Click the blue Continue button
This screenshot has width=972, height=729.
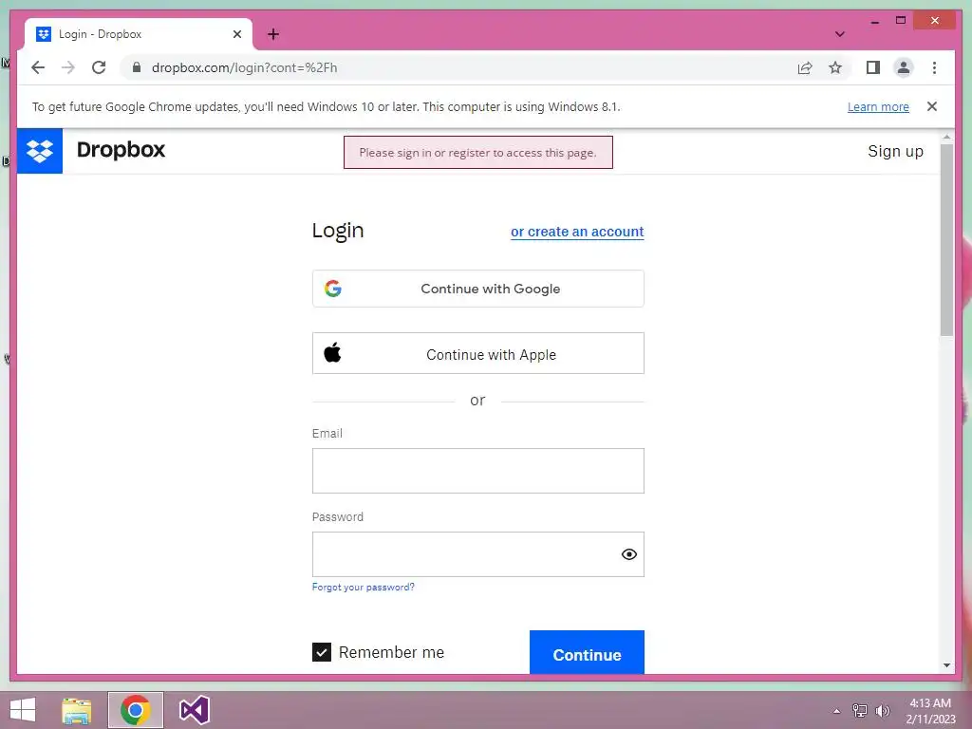tap(587, 652)
